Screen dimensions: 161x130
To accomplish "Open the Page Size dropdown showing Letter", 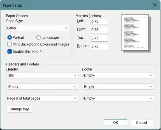I will tap(38, 28).
